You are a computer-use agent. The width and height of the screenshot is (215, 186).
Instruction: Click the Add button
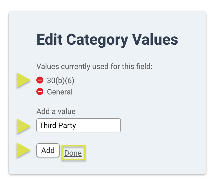(48, 150)
